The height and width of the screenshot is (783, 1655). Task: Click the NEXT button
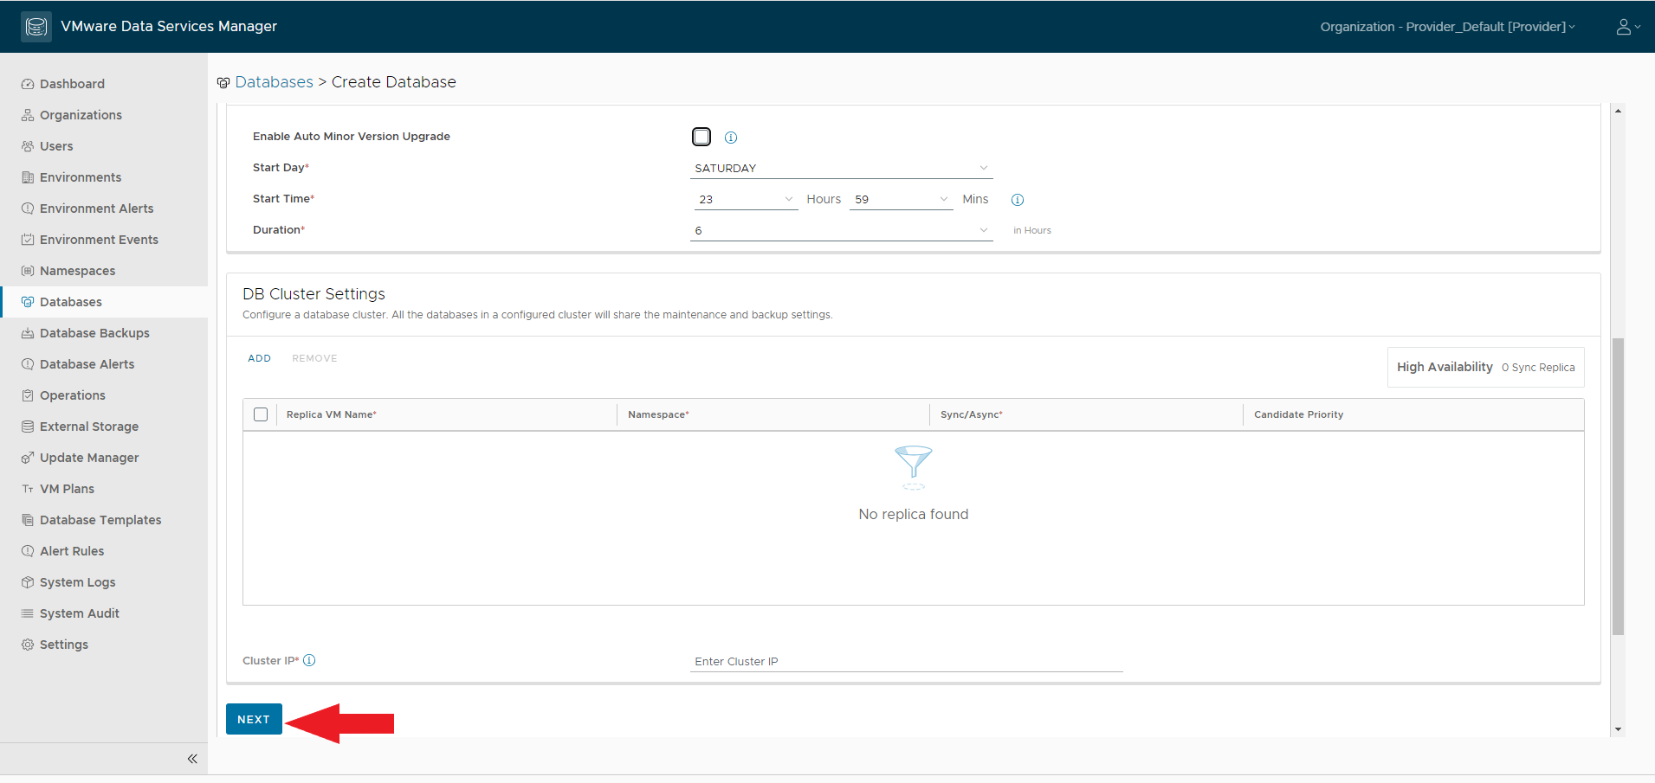click(x=254, y=719)
